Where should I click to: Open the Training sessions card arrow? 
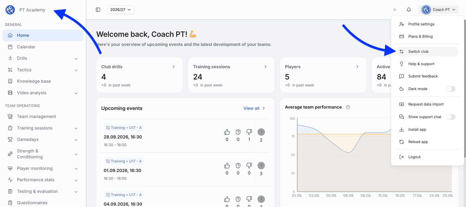tap(265, 67)
